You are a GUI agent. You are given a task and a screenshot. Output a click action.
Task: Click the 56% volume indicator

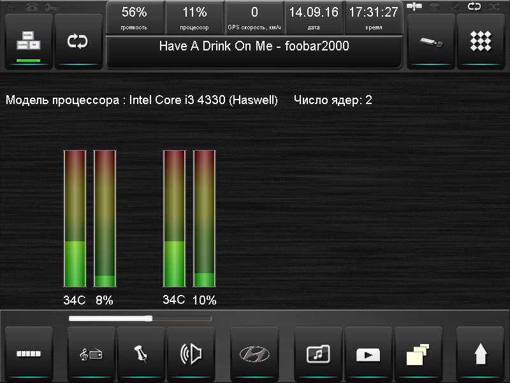[x=134, y=18]
